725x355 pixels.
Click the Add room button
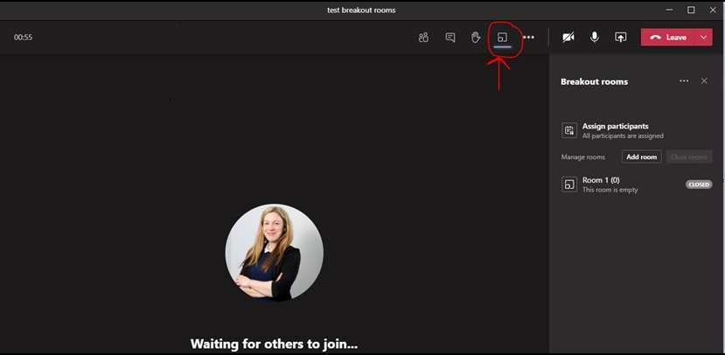point(641,157)
